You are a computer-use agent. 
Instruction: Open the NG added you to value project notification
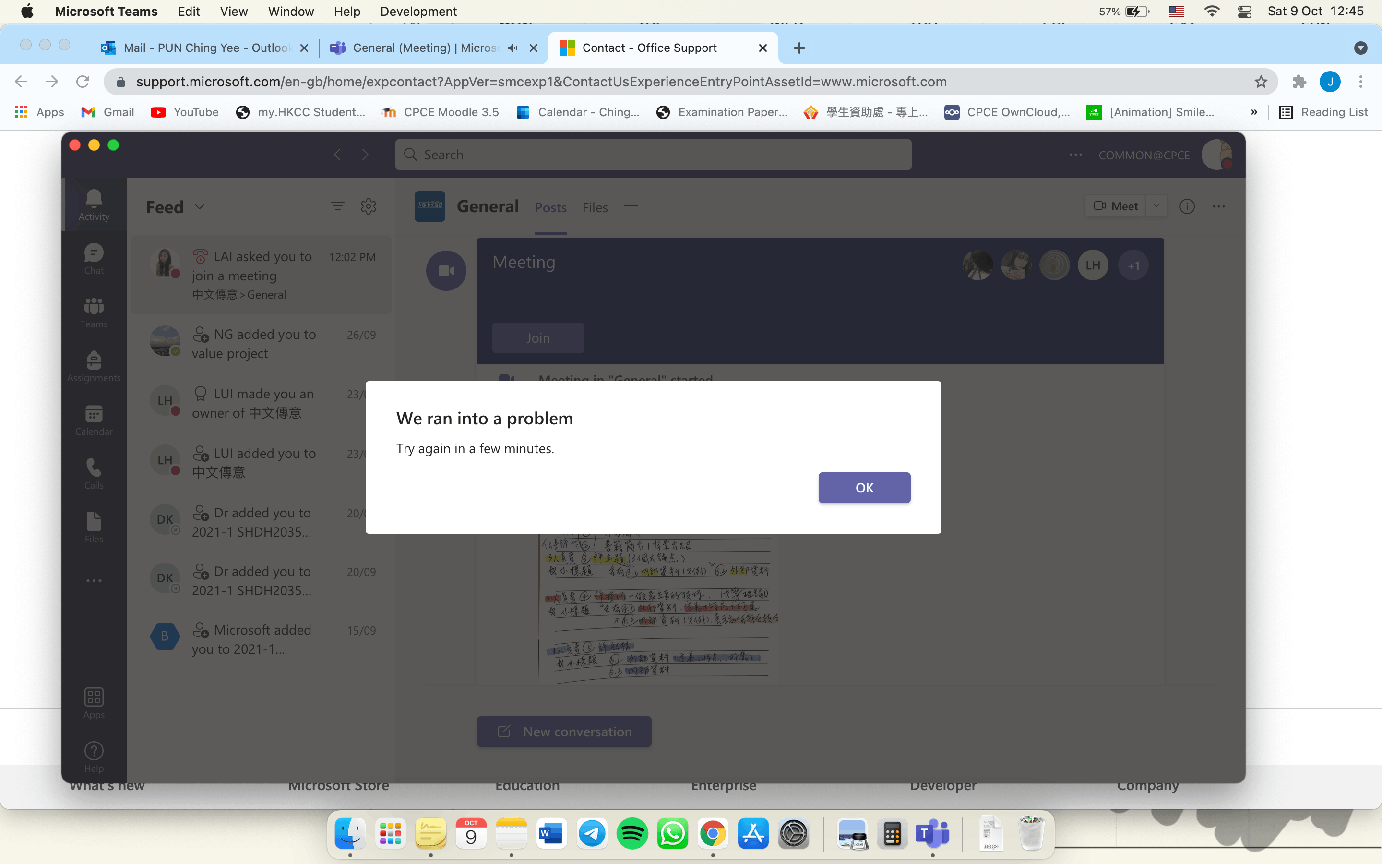pyautogui.click(x=262, y=343)
